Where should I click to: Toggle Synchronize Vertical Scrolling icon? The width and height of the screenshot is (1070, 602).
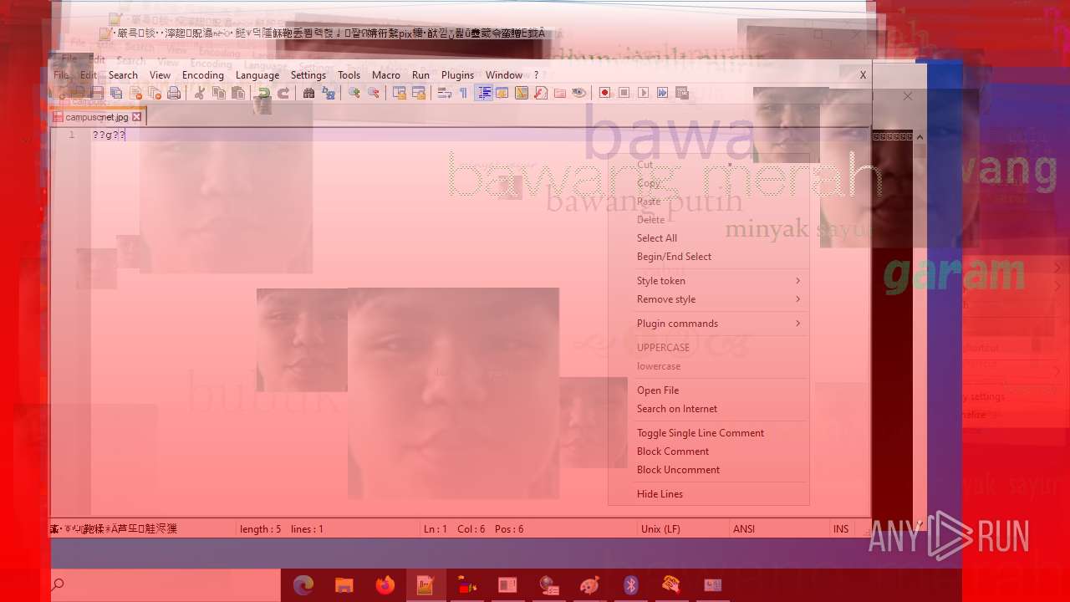[x=399, y=93]
